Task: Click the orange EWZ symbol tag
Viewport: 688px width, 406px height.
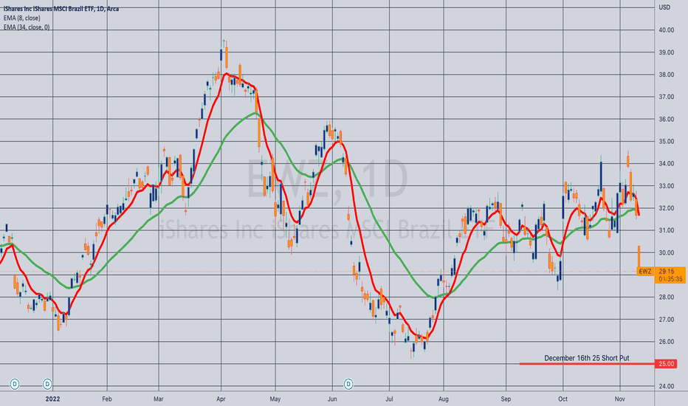Action: pyautogui.click(x=645, y=272)
